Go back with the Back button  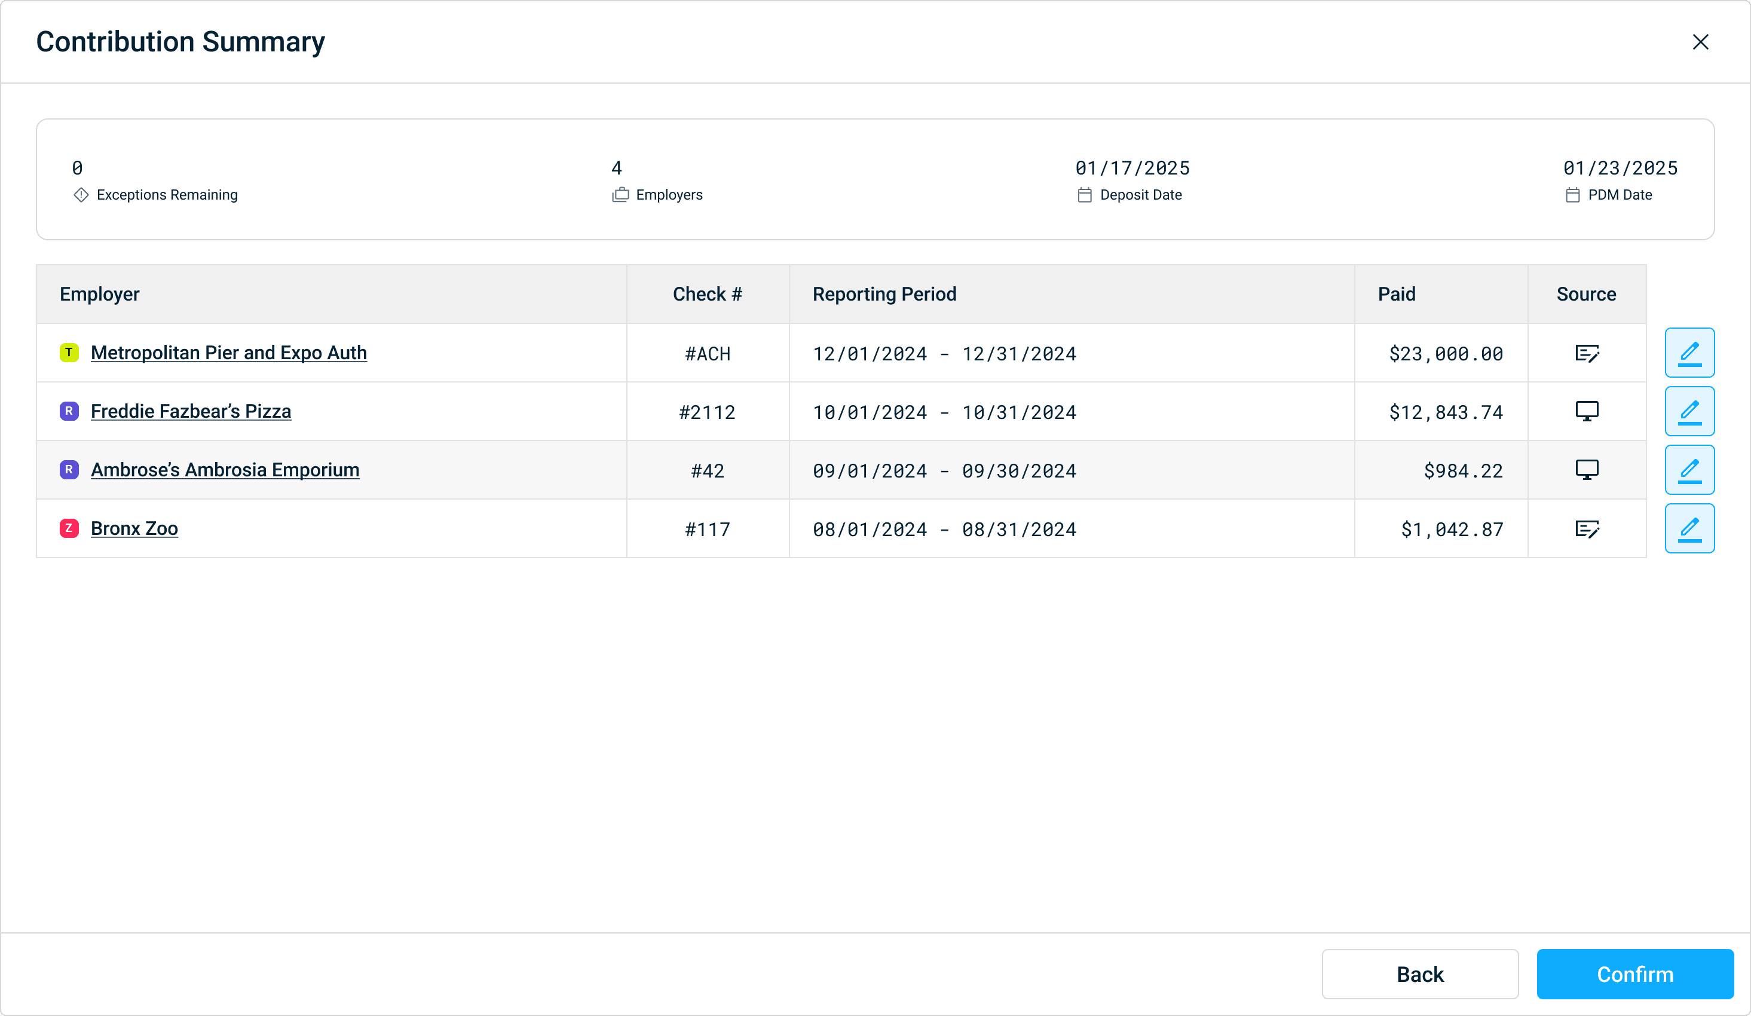pyautogui.click(x=1419, y=974)
